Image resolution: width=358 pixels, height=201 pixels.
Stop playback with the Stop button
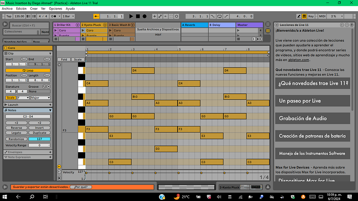pyautogui.click(x=138, y=16)
